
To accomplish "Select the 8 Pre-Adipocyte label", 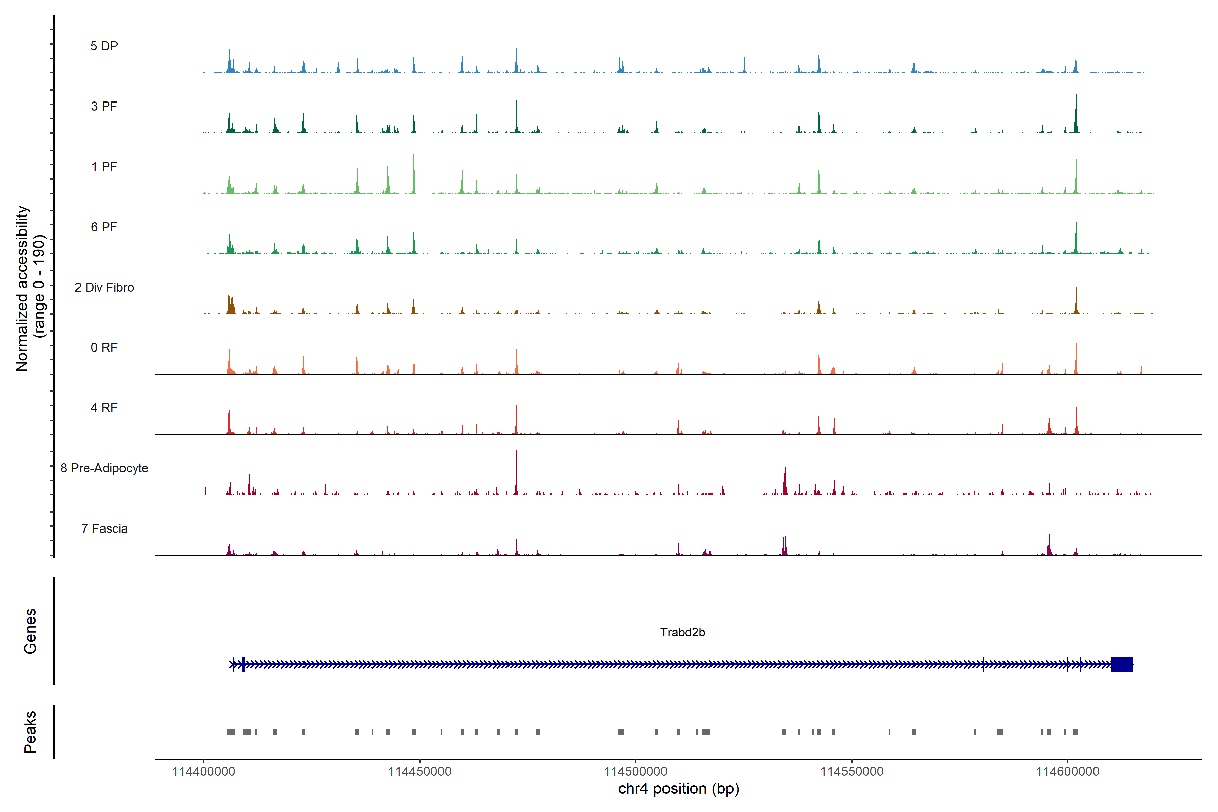I will (x=104, y=468).
